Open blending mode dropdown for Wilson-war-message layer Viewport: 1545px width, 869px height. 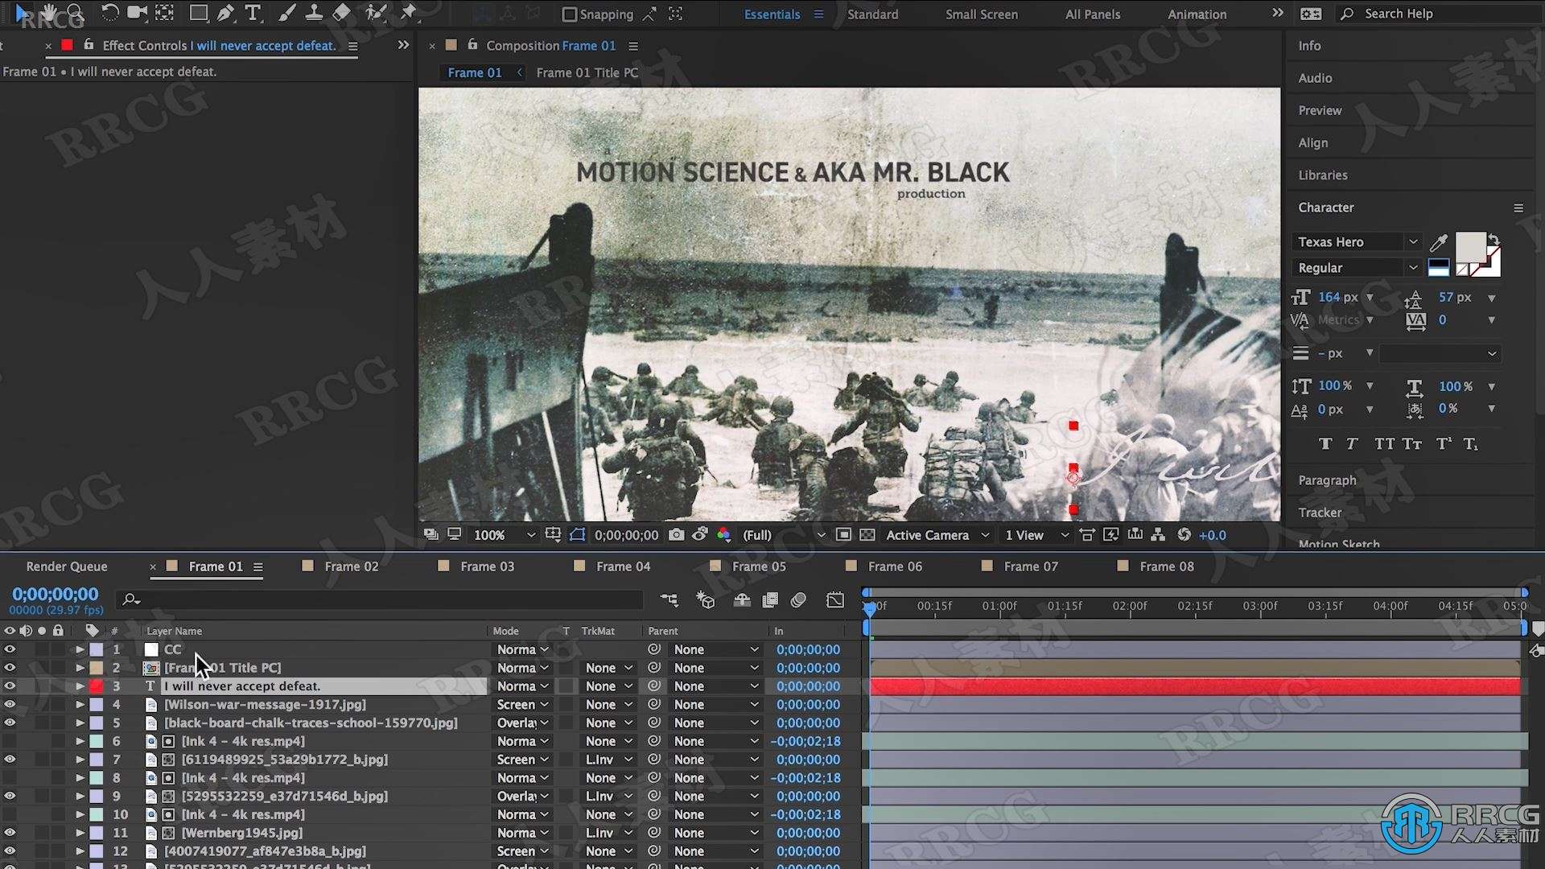click(x=523, y=704)
